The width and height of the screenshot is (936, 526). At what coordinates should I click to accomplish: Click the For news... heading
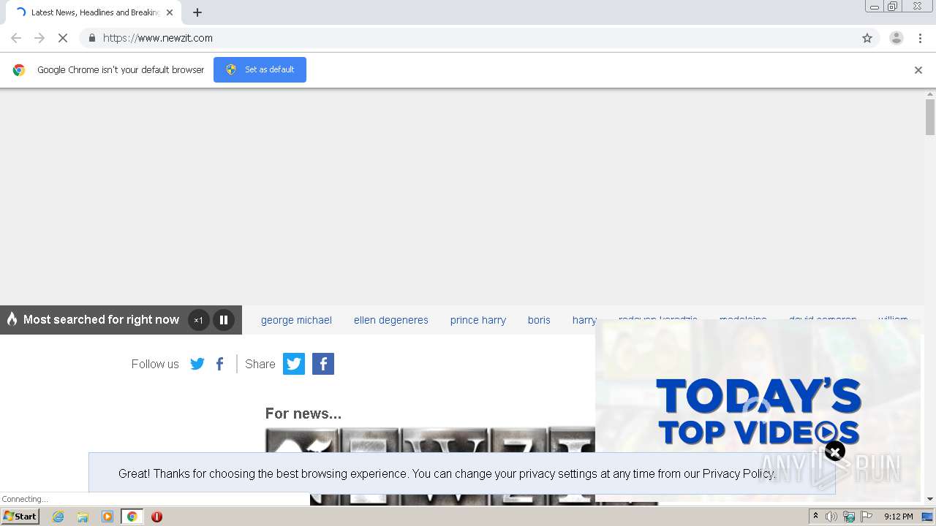pos(303,413)
